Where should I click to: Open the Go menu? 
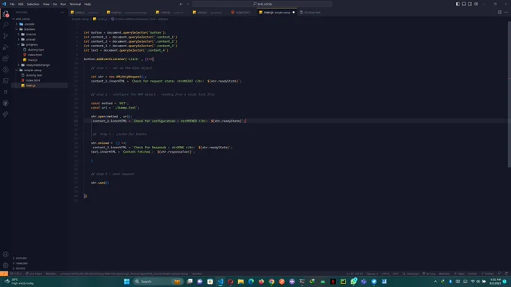click(55, 4)
